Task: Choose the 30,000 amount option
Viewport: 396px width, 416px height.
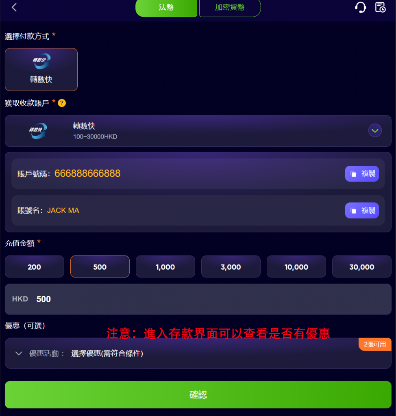Action: pos(362,266)
